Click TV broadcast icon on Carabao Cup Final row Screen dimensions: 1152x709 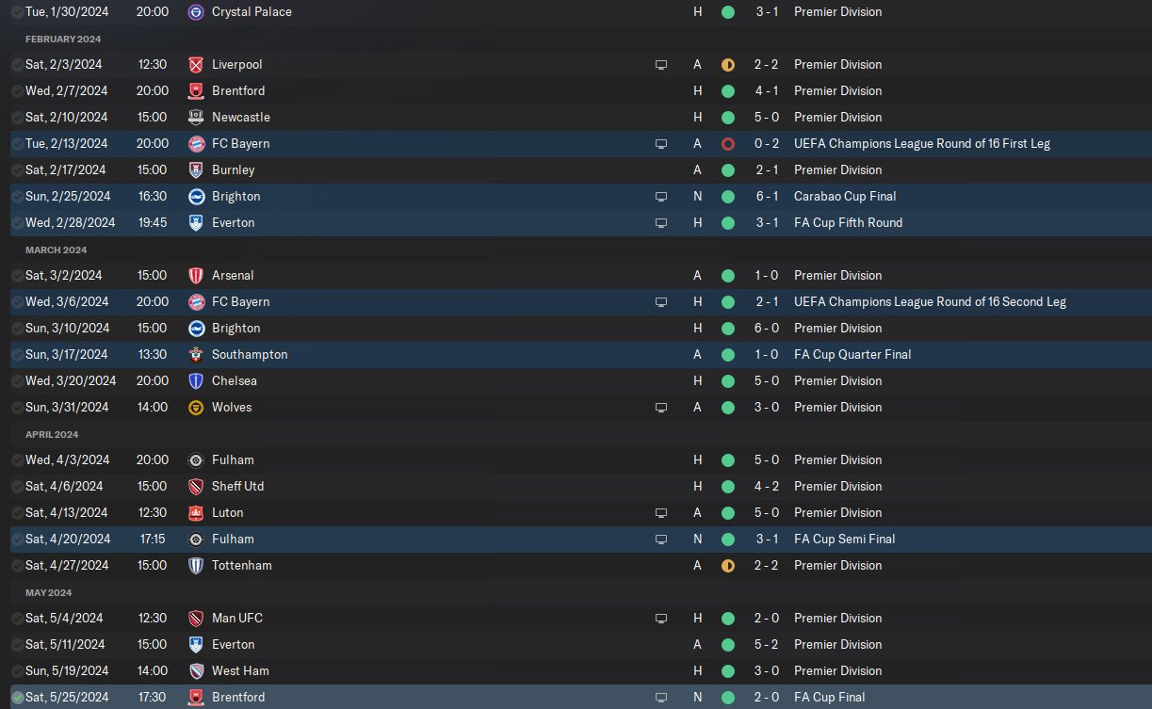click(661, 197)
